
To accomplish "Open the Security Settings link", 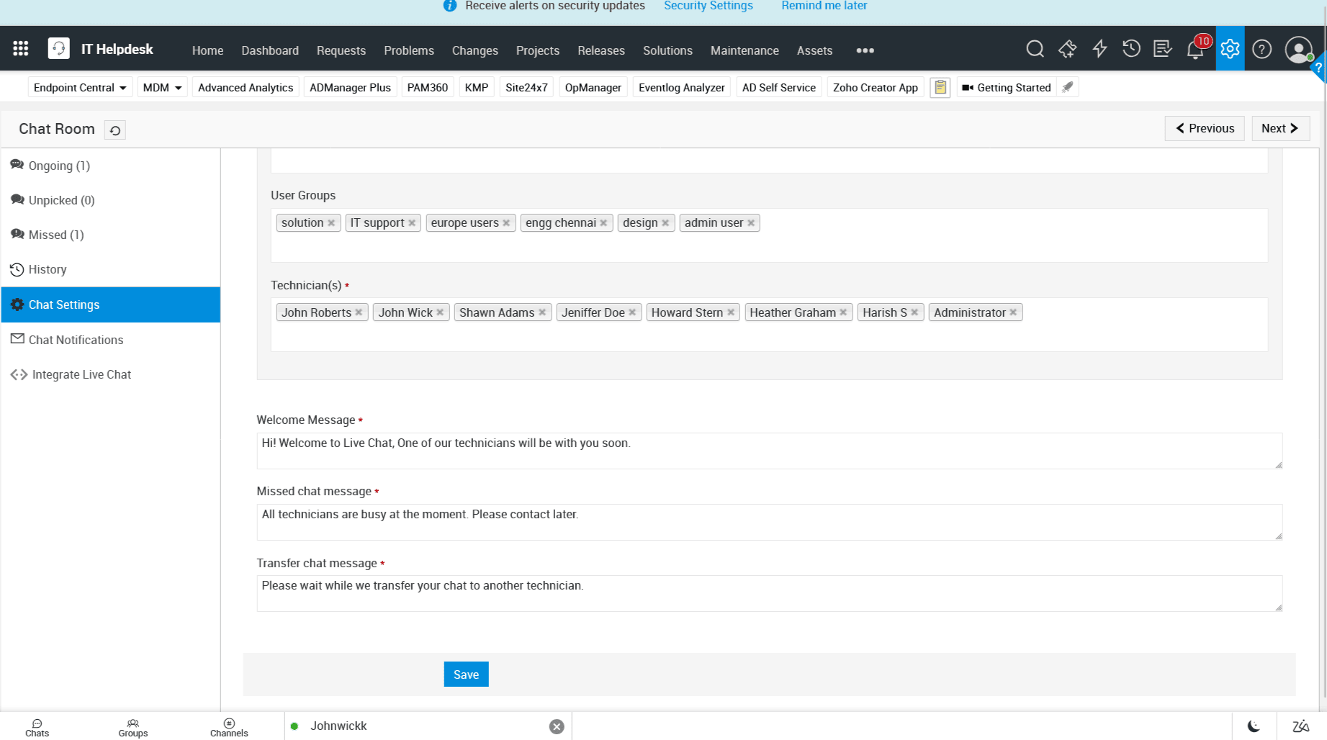I will pyautogui.click(x=708, y=6).
